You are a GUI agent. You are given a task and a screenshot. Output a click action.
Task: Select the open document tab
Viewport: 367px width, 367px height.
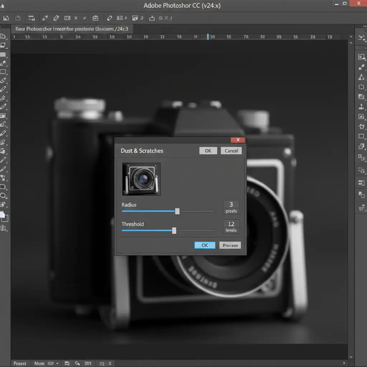click(72, 29)
